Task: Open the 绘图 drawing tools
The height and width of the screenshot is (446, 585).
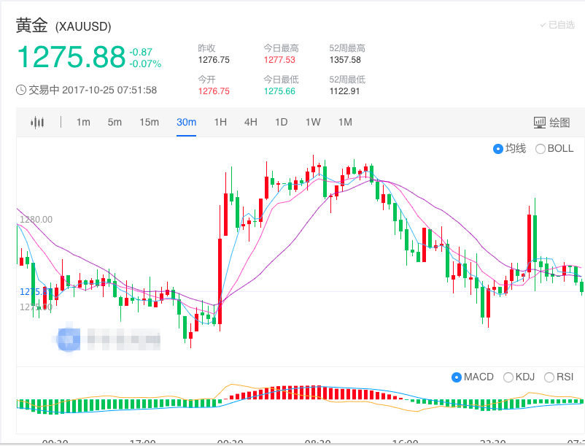Action: [x=551, y=123]
